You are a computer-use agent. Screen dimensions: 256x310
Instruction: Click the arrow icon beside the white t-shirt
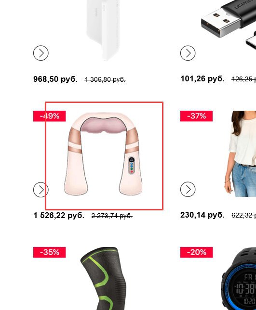188,189
